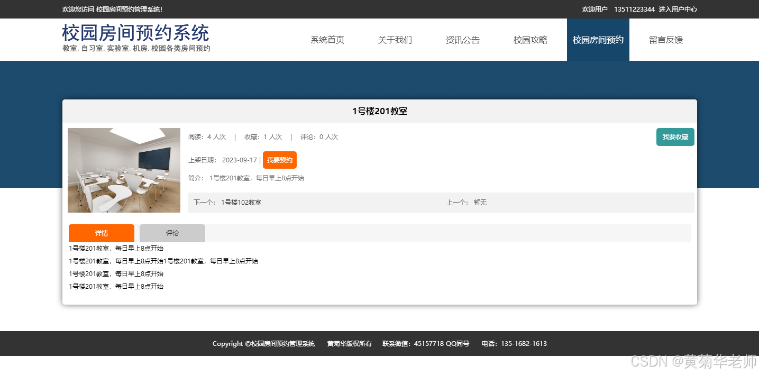
Task: Click the footer 黄菊华版权所有 text
Action: click(350, 344)
